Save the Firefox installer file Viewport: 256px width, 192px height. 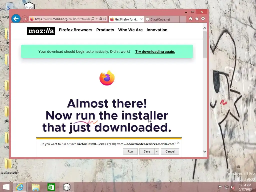[x=147, y=151]
